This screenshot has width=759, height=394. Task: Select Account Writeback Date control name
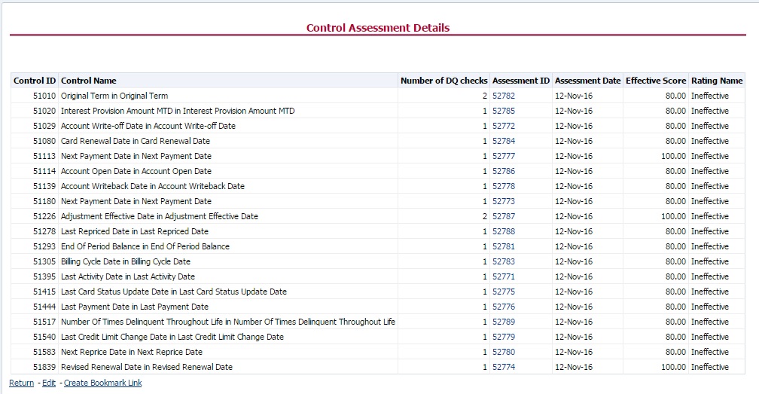(152, 186)
